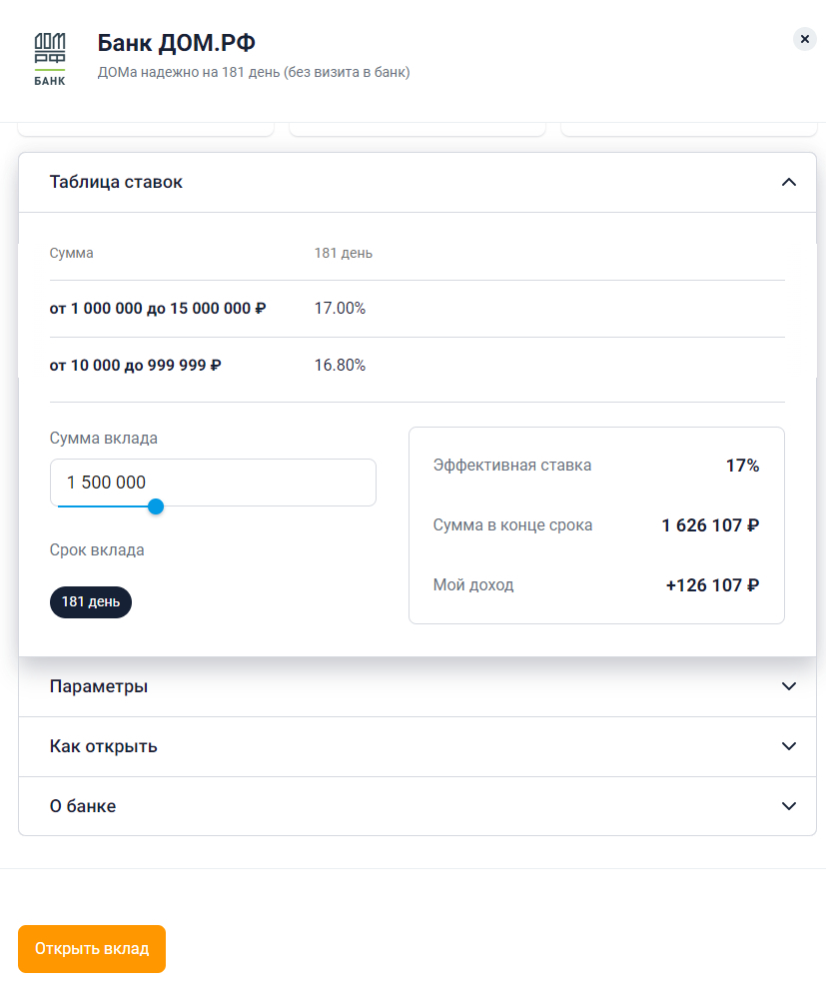The width and height of the screenshot is (826, 991).
Task: Click the Банк ДОМ.РФ title heading
Action: 176,43
